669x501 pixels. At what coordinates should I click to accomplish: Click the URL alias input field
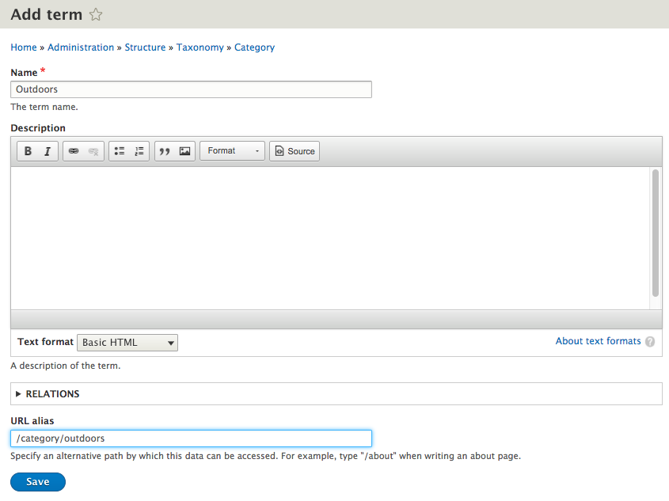coord(191,438)
